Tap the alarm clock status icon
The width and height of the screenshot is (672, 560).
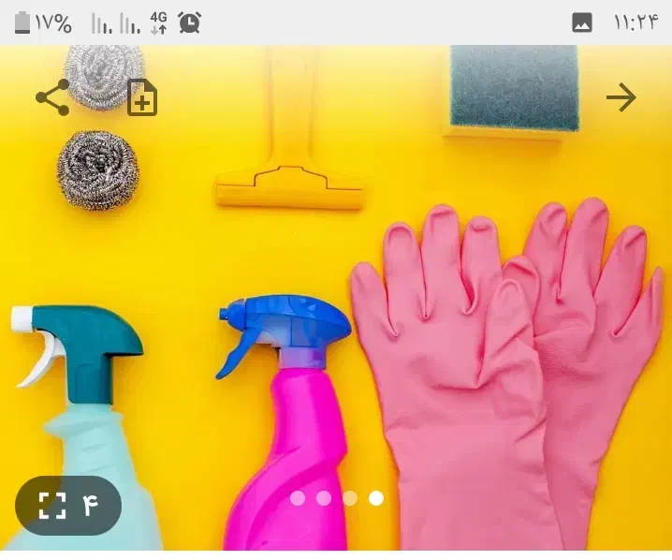coord(190,22)
